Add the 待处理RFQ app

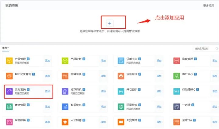(x=215, y=91)
